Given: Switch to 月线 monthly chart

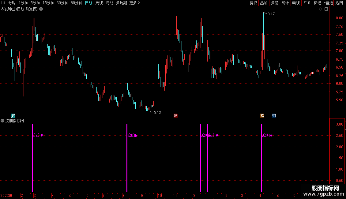Looking at the screenshot, I should click(109, 3).
